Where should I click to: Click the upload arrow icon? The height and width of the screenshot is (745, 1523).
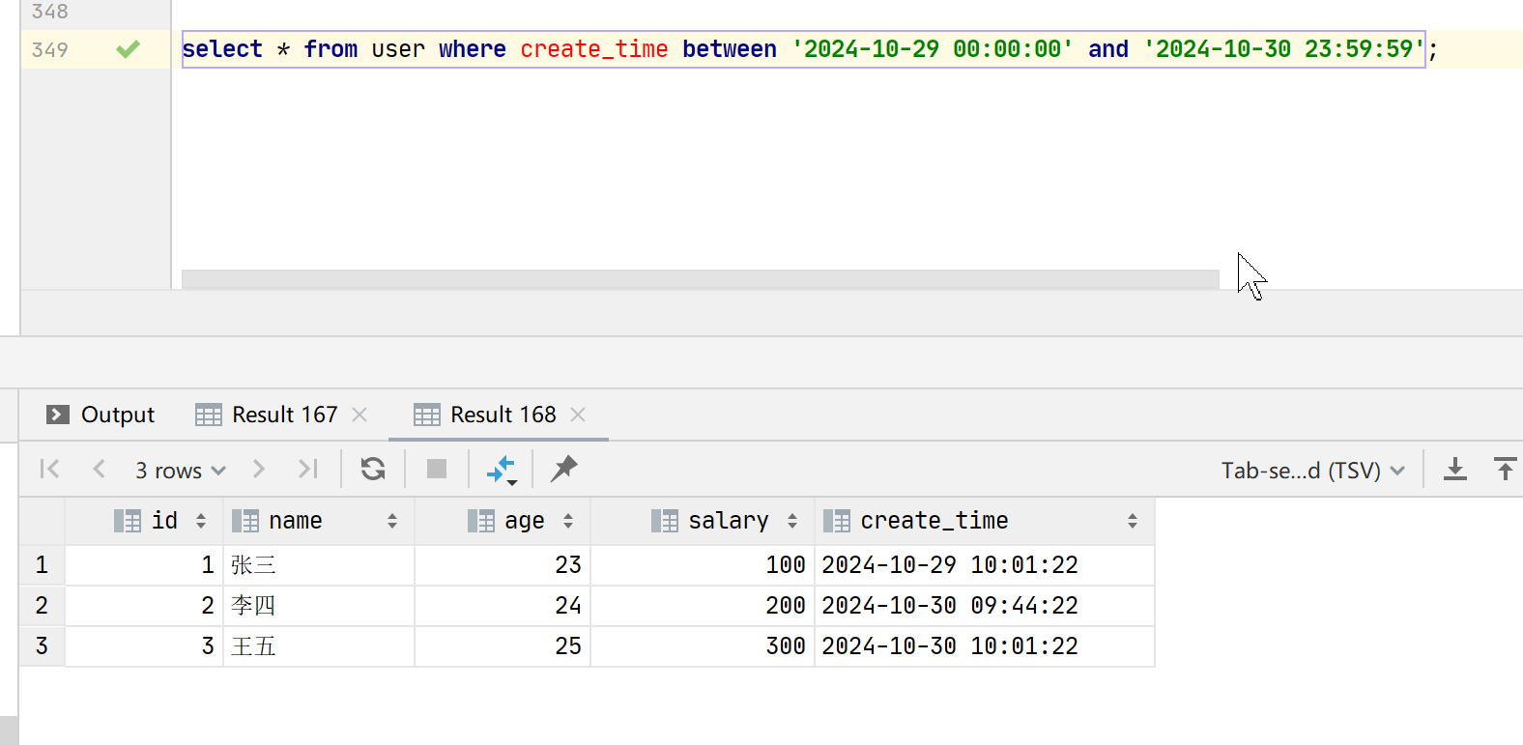click(x=1505, y=470)
